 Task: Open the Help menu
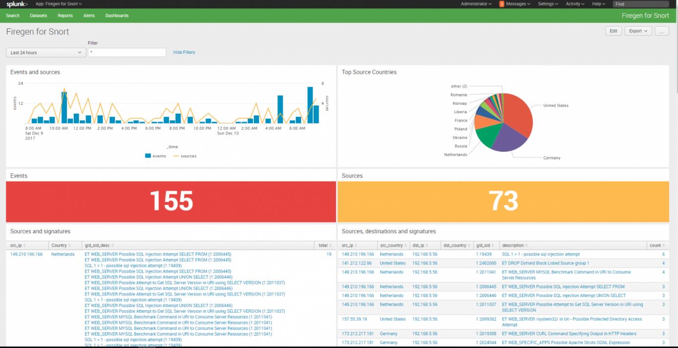(x=599, y=4)
